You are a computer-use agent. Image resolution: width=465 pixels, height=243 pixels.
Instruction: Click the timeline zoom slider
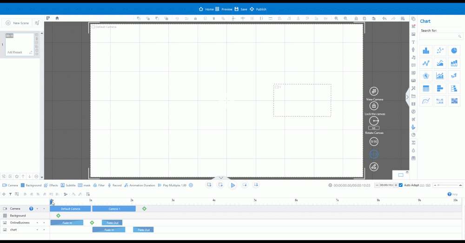(446, 185)
